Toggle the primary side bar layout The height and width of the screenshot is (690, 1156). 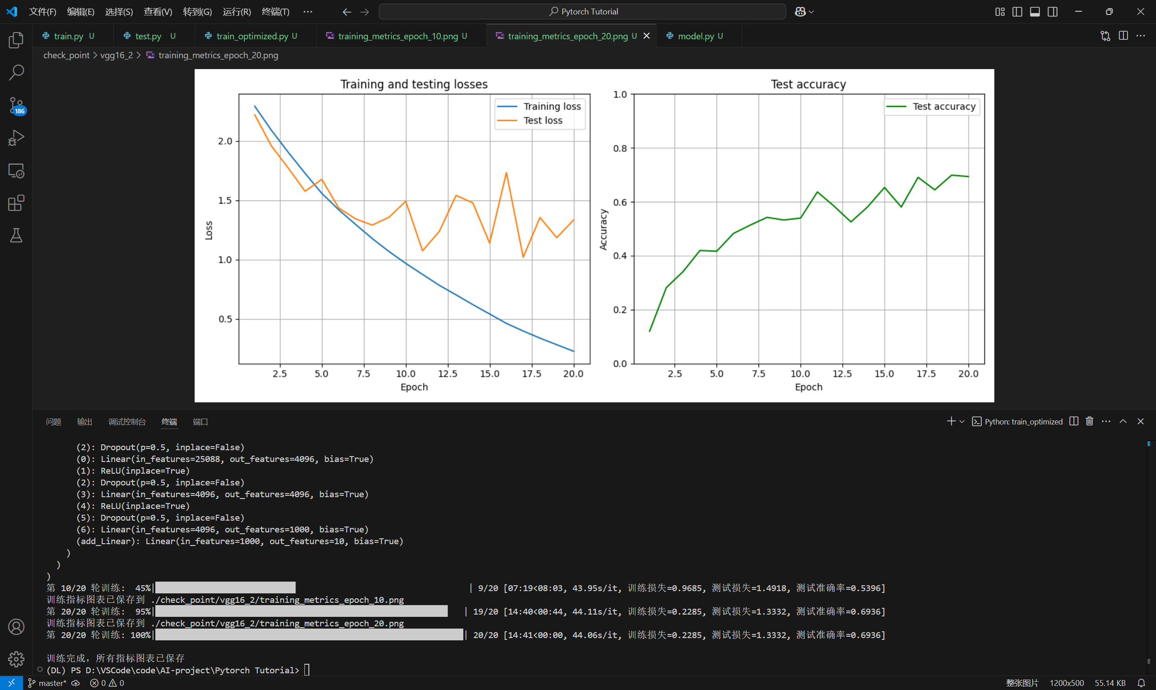point(1017,12)
